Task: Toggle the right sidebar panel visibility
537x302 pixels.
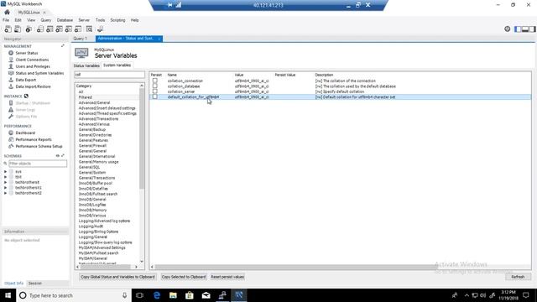Action: point(532,29)
